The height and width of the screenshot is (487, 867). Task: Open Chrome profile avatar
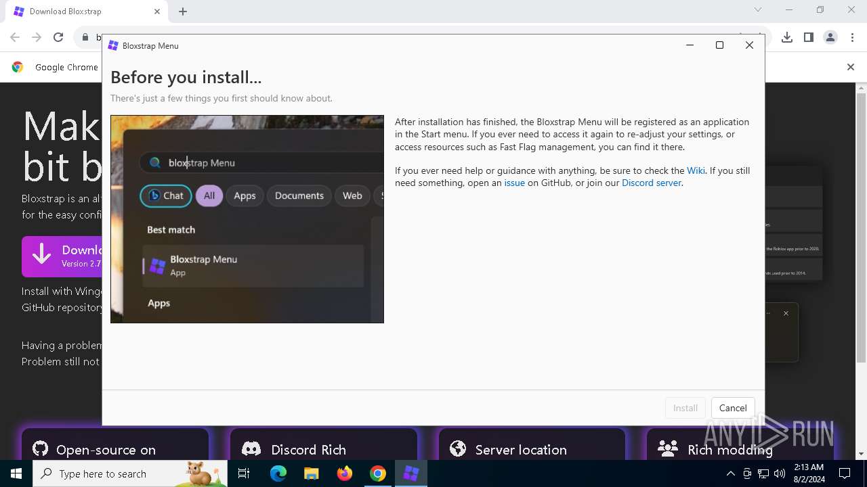[830, 37]
